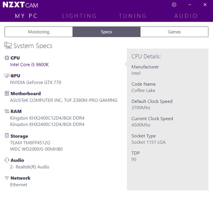This screenshot has width=213, height=217.
Task: Click the Network wifi icon
Action: pos(7,178)
